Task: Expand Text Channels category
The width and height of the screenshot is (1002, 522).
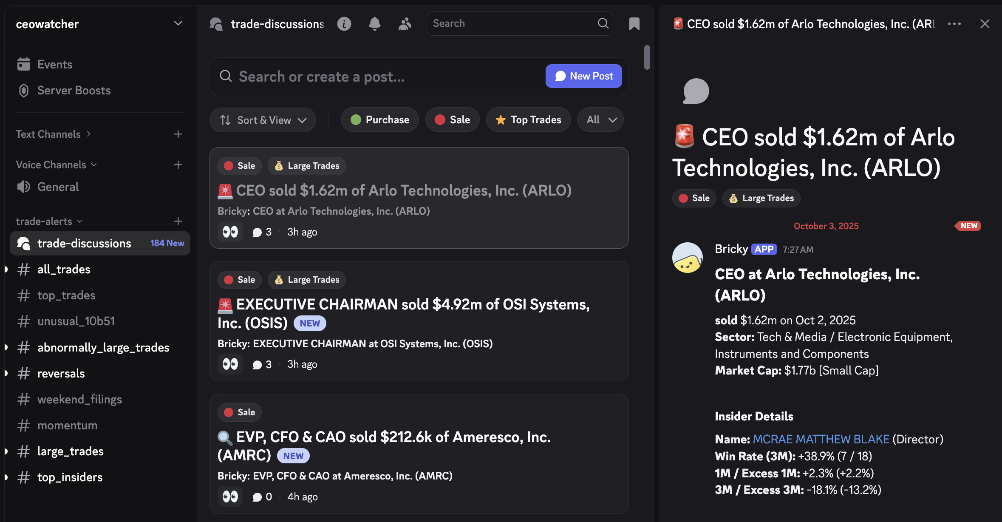Action: [x=53, y=134]
